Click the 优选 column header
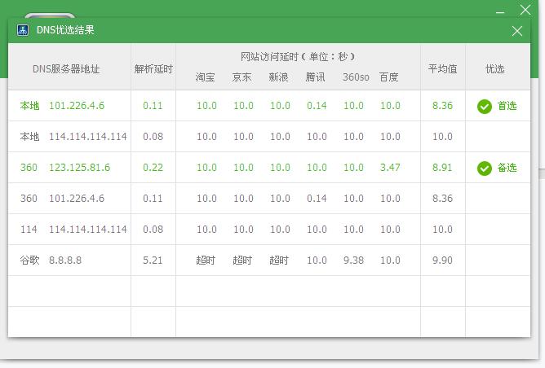This screenshot has height=368, width=545. (x=495, y=68)
